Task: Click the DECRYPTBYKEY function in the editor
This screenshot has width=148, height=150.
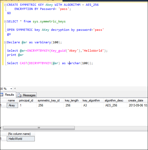Action: (40, 63)
